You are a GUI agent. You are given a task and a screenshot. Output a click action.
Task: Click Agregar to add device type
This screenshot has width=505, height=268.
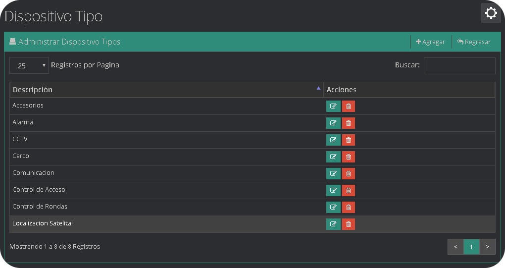click(x=431, y=42)
